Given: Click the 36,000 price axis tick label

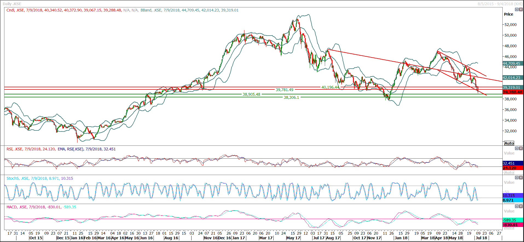Looking at the screenshot, I should point(511,110).
